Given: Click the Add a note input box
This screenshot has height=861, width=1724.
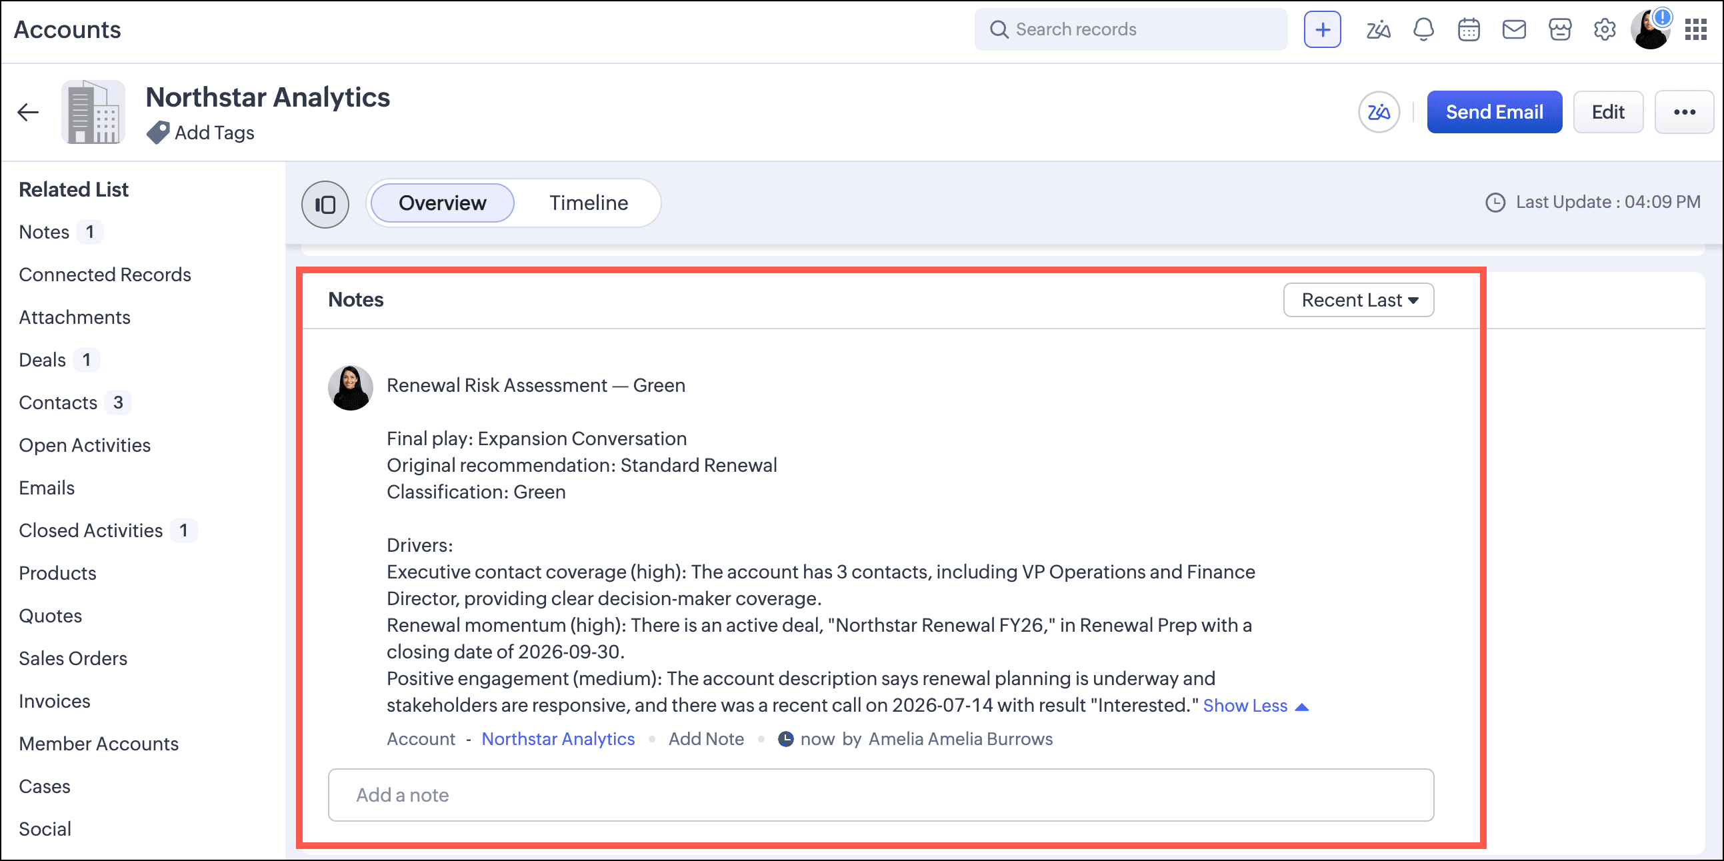Looking at the screenshot, I should click(881, 795).
